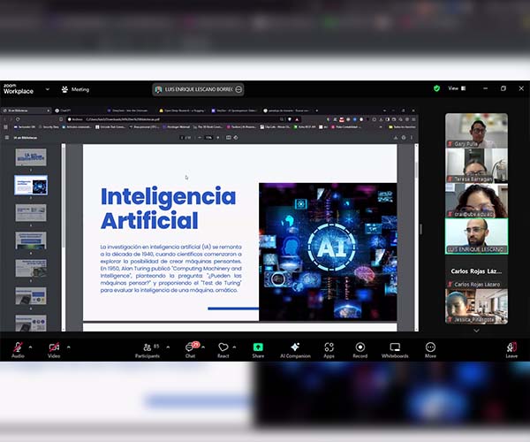
Task: Click the green encryption shield icon
Action: pyautogui.click(x=436, y=88)
